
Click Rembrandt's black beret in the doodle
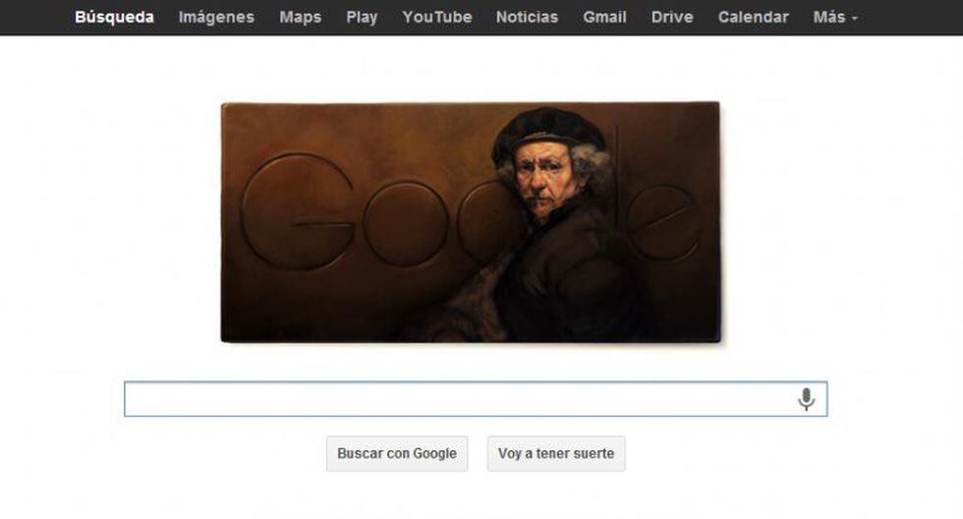point(546,130)
